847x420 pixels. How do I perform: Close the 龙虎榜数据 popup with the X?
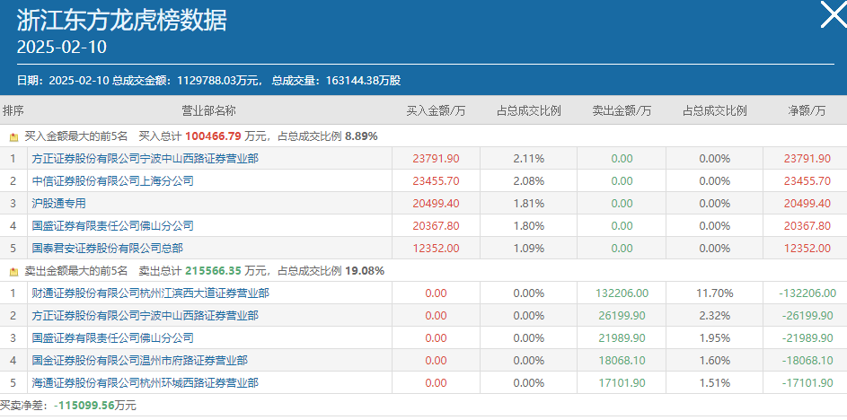point(834,14)
